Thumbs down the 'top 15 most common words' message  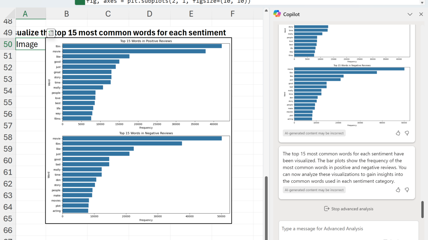click(407, 190)
